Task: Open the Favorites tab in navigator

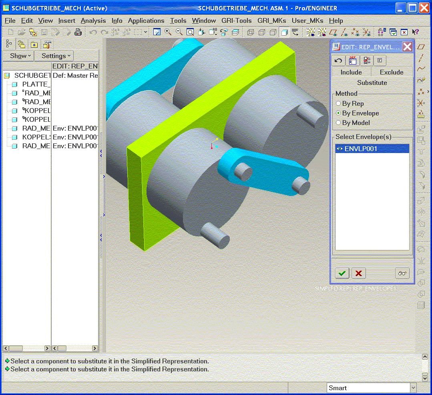Action: (34, 44)
